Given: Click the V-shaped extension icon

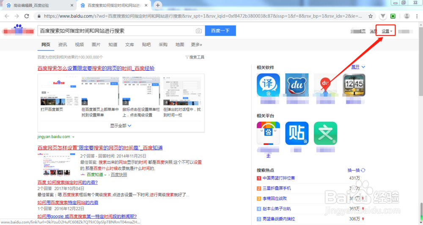Looking at the screenshot, I should tap(383, 16).
